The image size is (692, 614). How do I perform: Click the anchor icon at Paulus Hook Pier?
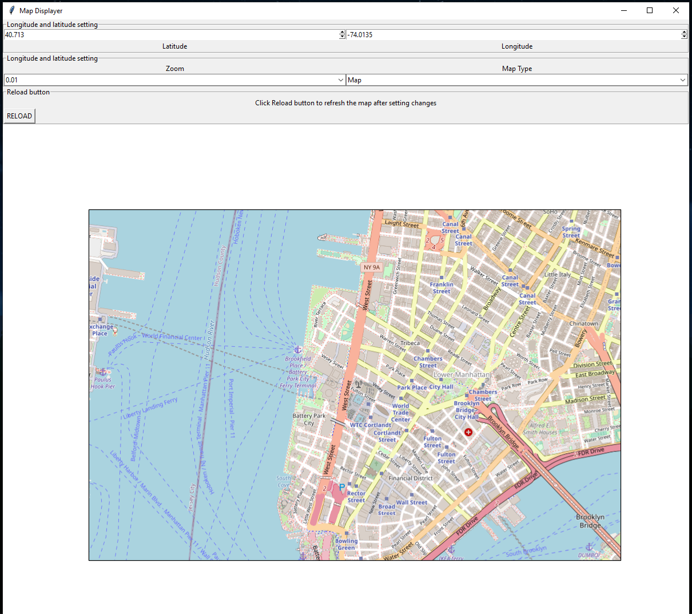[103, 372]
